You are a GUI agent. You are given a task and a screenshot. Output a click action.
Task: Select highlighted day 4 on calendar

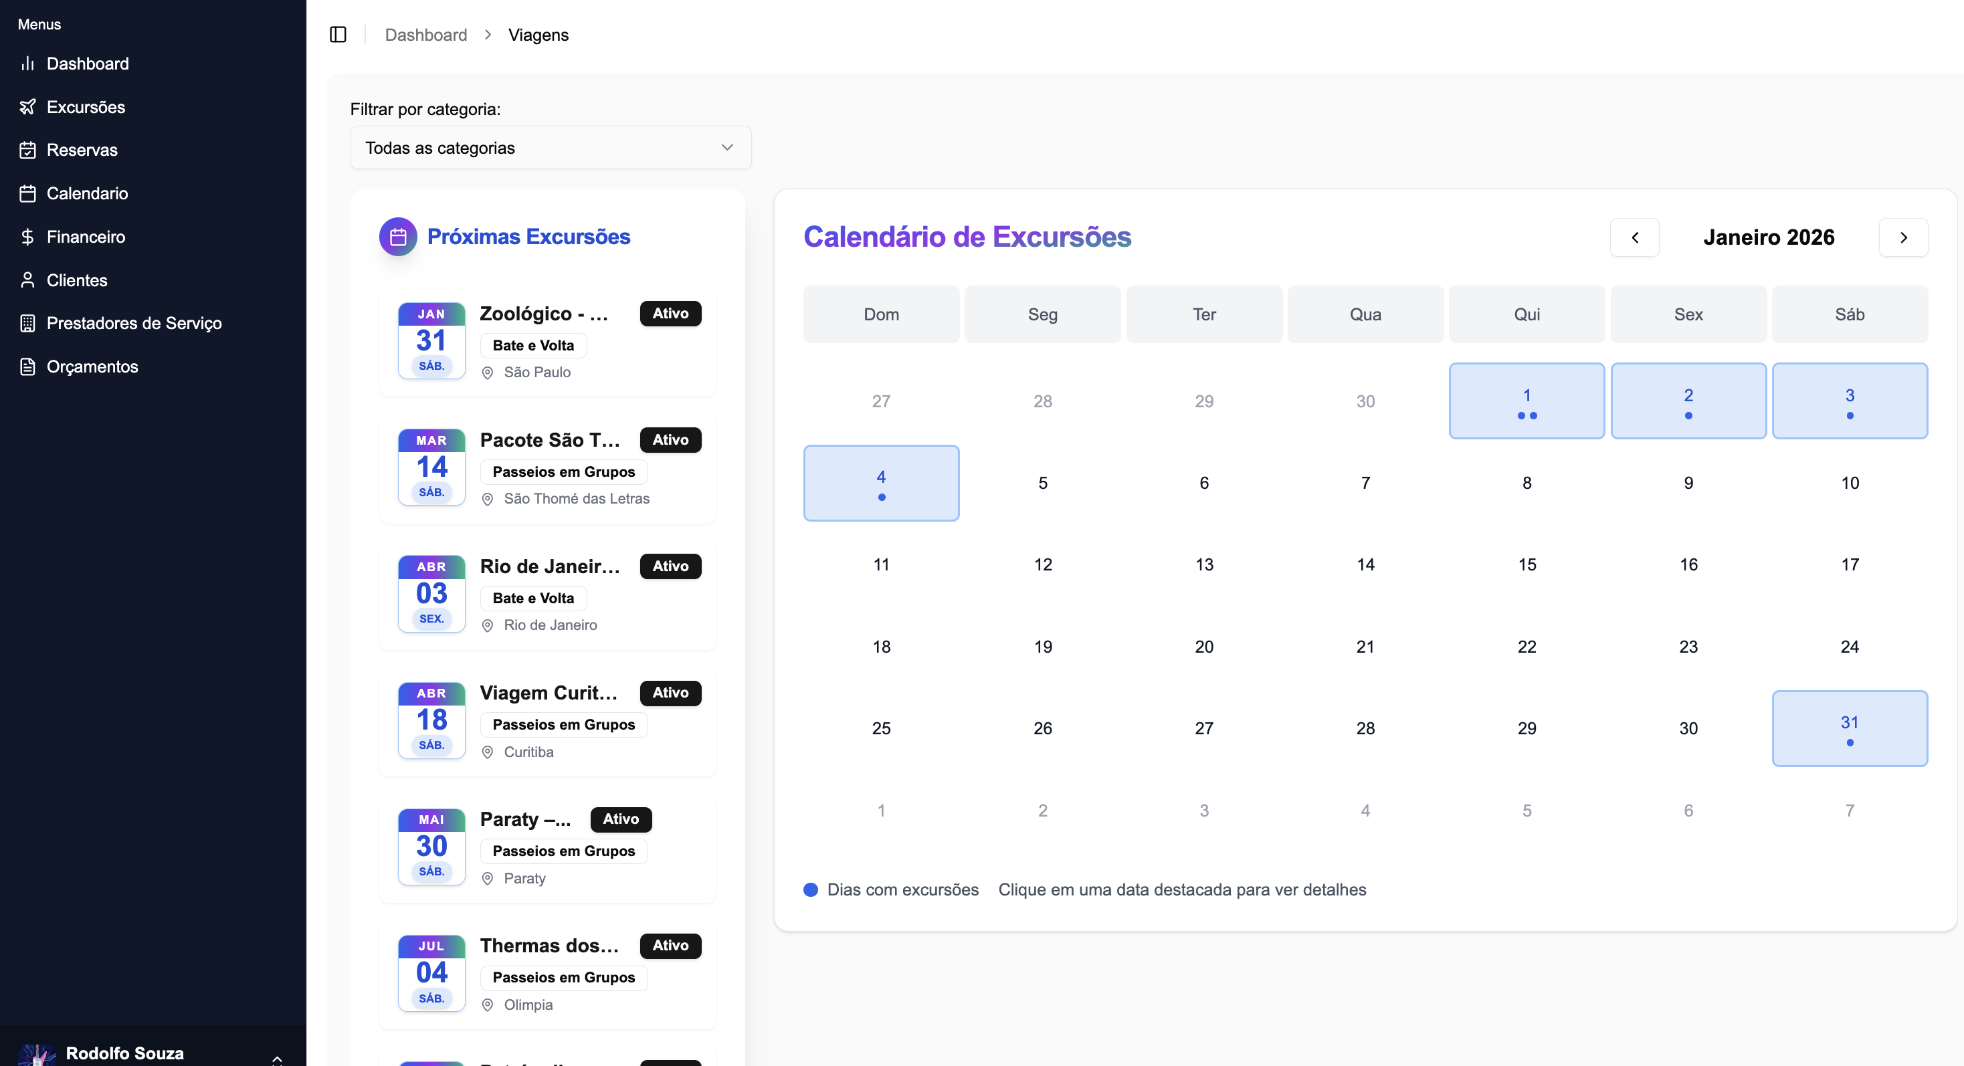880,483
